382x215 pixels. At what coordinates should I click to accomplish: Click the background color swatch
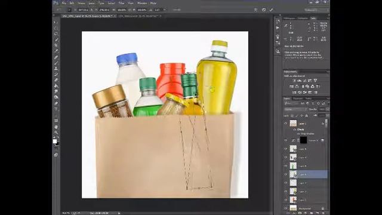[x=57, y=144]
